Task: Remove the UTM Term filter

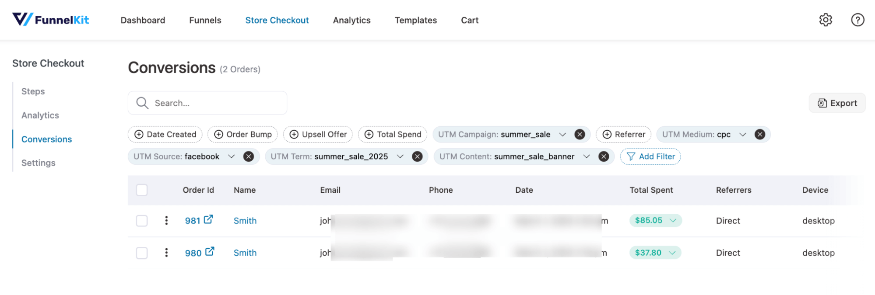Action: click(x=417, y=156)
